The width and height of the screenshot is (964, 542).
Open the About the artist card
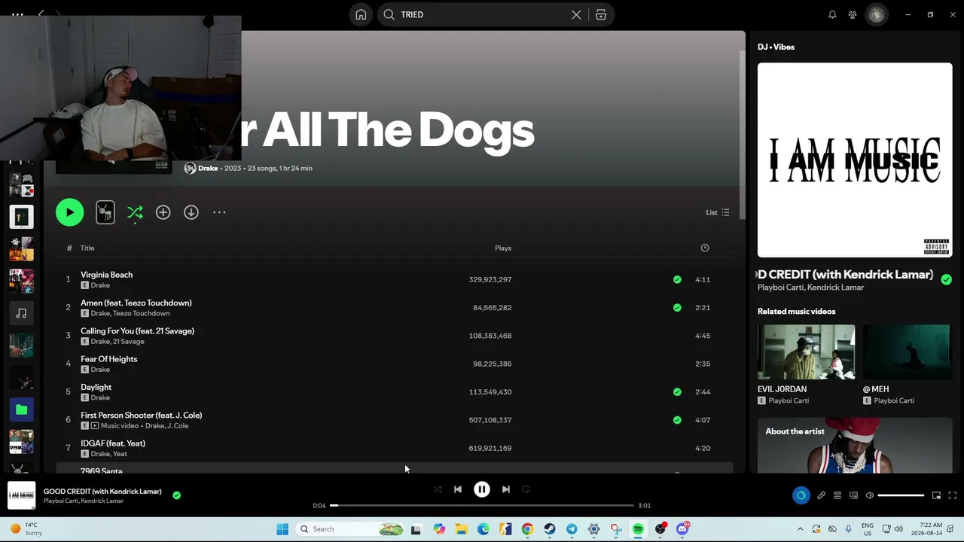click(x=855, y=445)
